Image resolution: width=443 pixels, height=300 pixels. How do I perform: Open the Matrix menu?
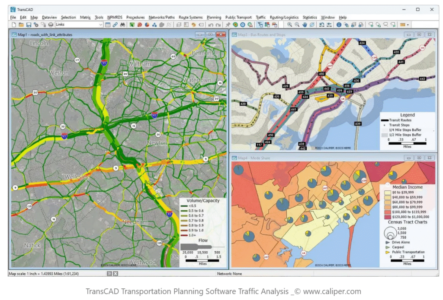[x=85, y=17]
